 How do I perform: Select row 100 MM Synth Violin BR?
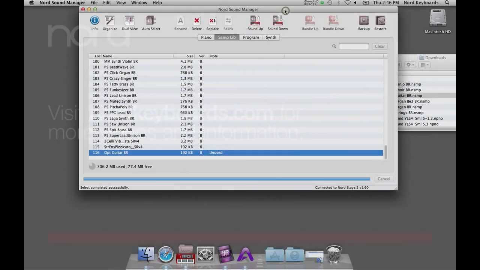click(236, 61)
